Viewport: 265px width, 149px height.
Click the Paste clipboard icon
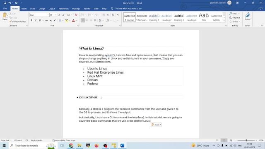point(5,15)
